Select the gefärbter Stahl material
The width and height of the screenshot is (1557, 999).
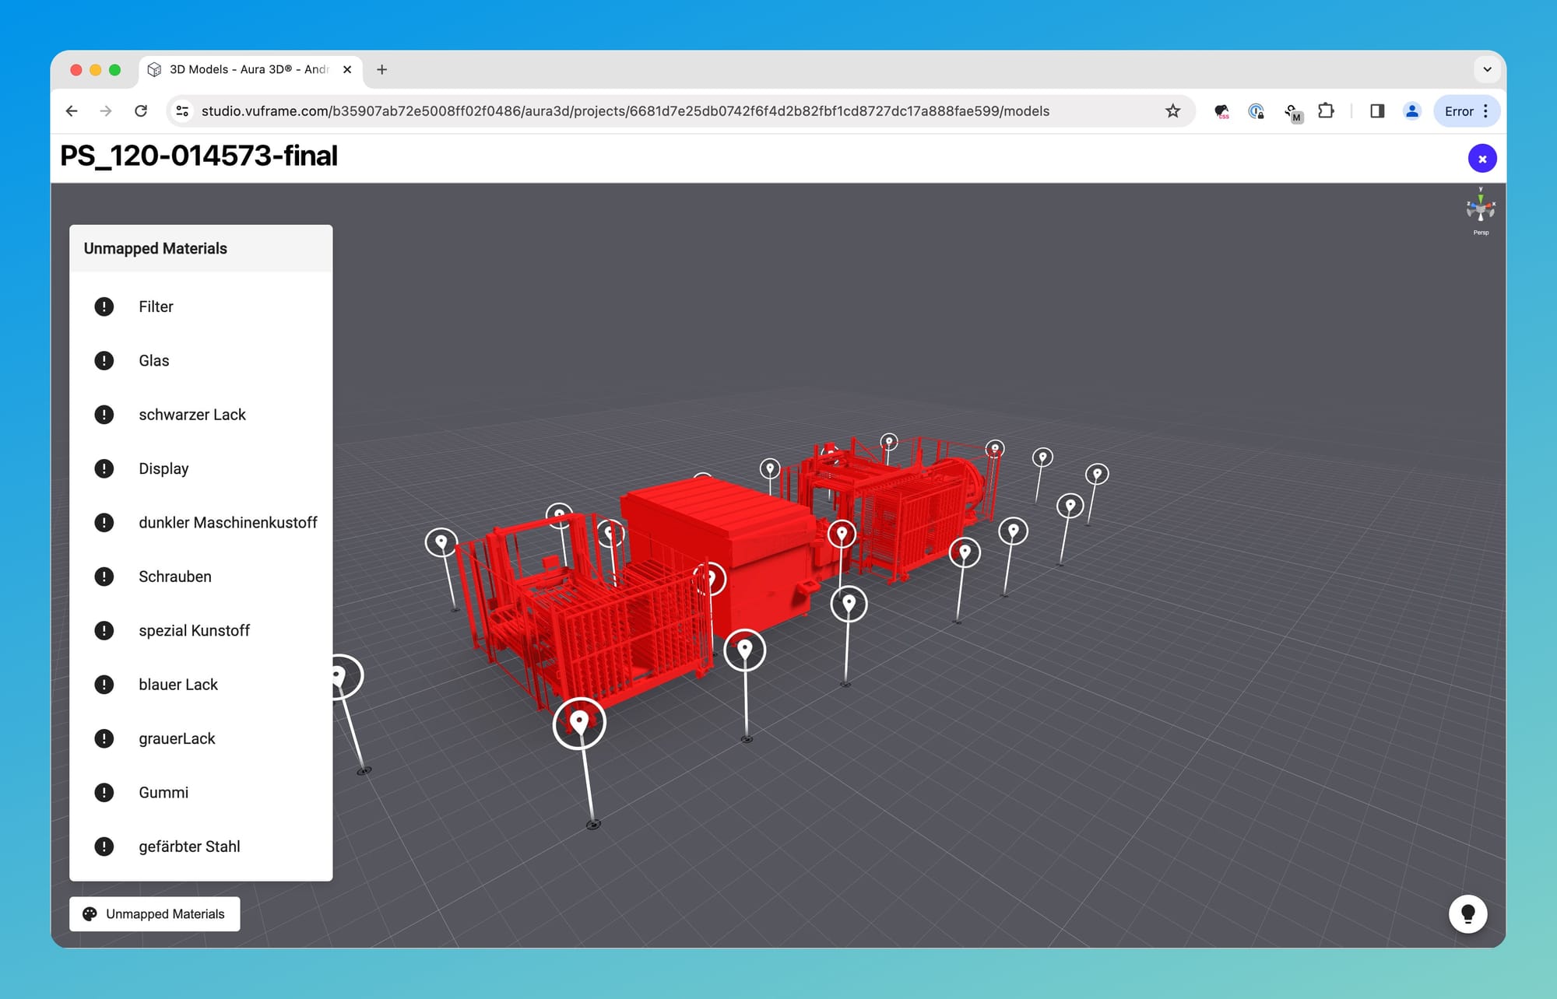(201, 847)
